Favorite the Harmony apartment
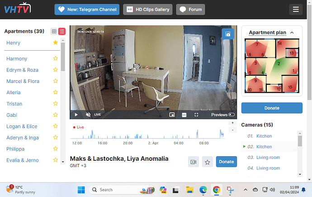This screenshot has height=197, width=312. tap(55, 58)
